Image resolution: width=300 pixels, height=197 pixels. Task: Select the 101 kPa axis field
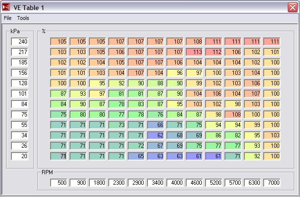coord(20,94)
